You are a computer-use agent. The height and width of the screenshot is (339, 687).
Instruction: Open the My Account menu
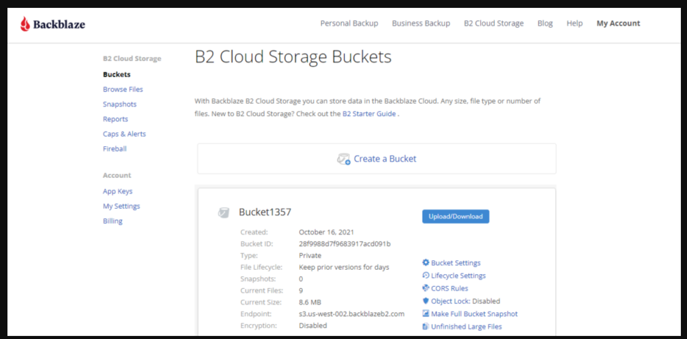pyautogui.click(x=618, y=23)
